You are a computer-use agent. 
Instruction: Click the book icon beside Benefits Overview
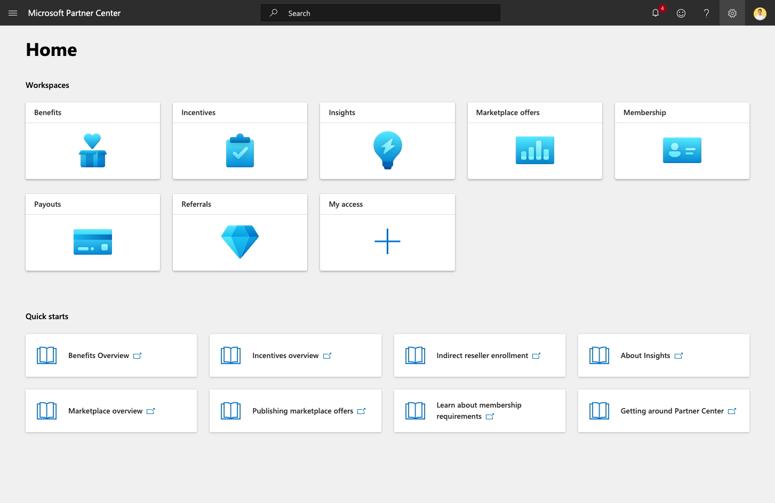tap(47, 355)
